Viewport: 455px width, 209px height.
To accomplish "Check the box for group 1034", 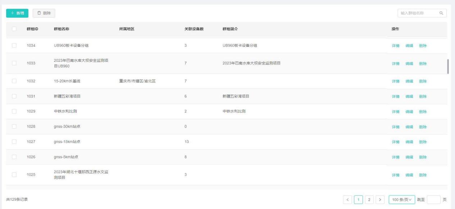I will (14, 46).
